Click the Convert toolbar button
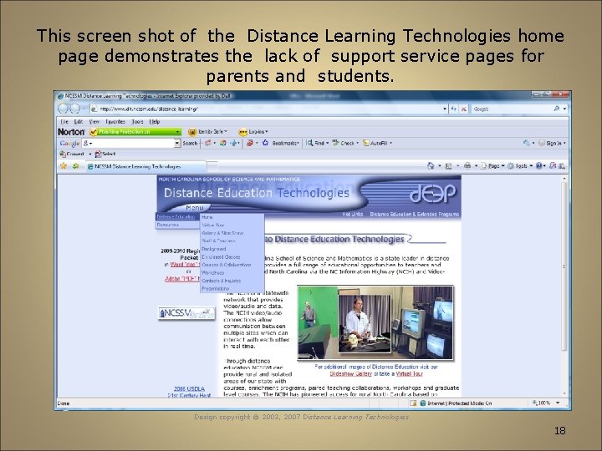This screenshot has height=451, width=602. 72,155
